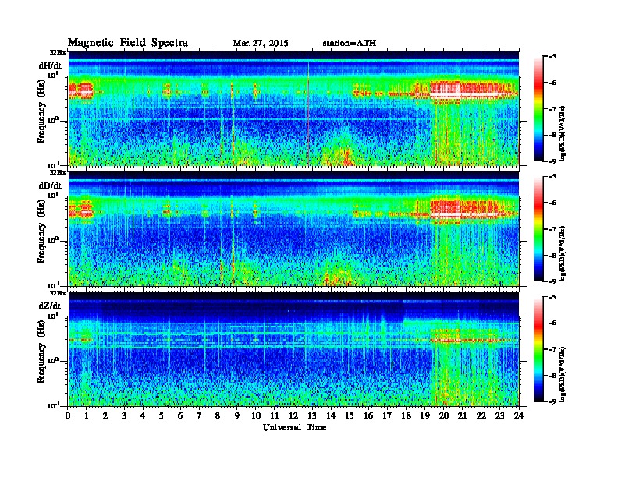Viewport: 618px width, 477px height.
Task: Click hour "19" on Universal Time axis
Action: tap(424, 416)
